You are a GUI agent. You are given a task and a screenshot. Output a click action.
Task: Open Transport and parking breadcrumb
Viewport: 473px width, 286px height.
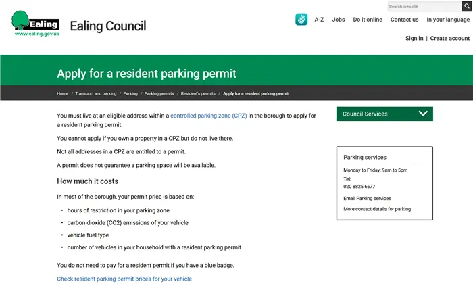click(96, 93)
